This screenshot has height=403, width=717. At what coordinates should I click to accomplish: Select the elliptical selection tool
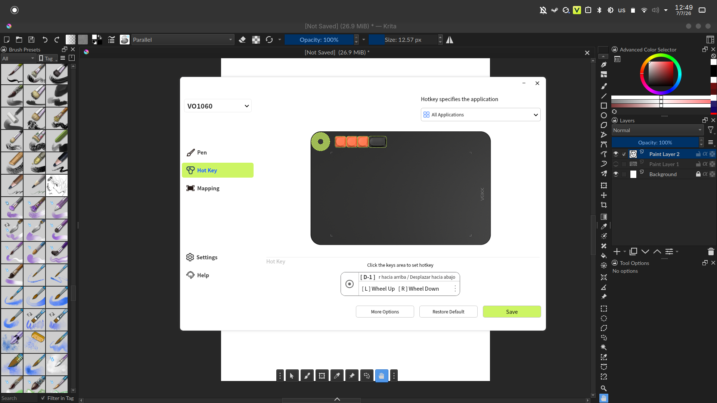(x=604, y=318)
